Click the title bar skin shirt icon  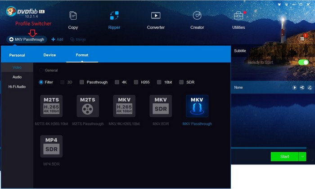coord(279,4)
